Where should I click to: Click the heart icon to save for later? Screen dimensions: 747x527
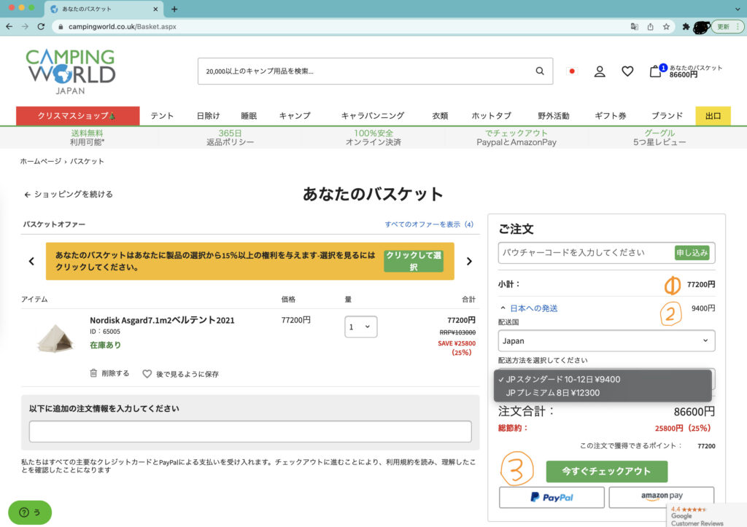click(147, 374)
